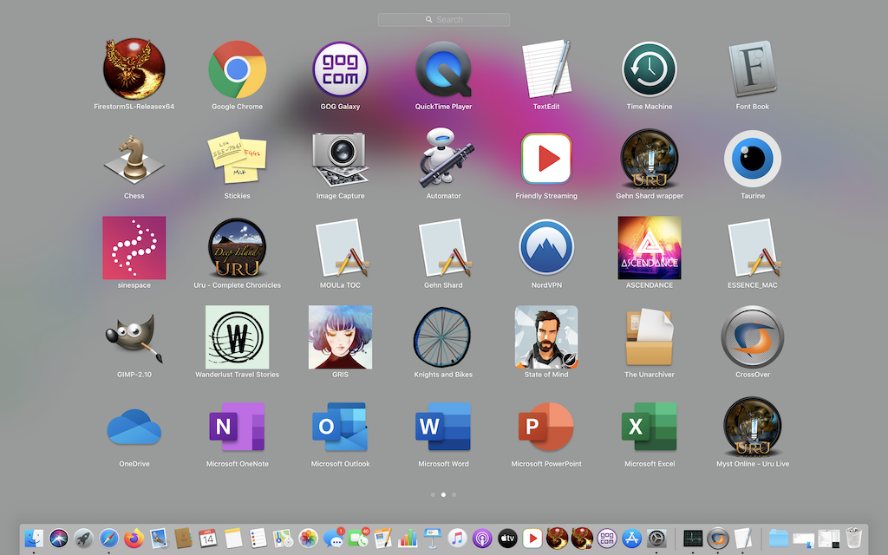The image size is (888, 555).
Task: Open Photos in the Dock
Action: tap(308, 538)
